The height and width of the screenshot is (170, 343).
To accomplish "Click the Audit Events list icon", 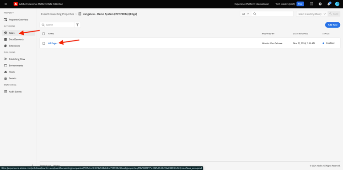I will tap(5, 92).
